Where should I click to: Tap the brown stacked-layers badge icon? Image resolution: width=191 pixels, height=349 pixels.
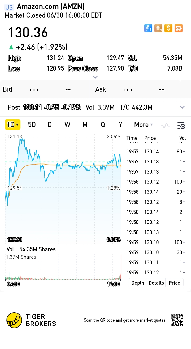pyautogui.click(x=158, y=28)
